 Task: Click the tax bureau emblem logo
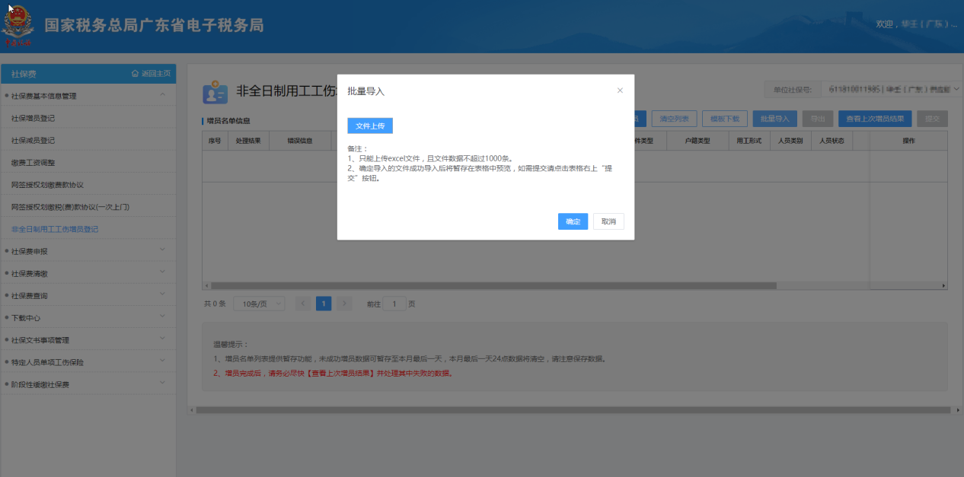pos(17,27)
